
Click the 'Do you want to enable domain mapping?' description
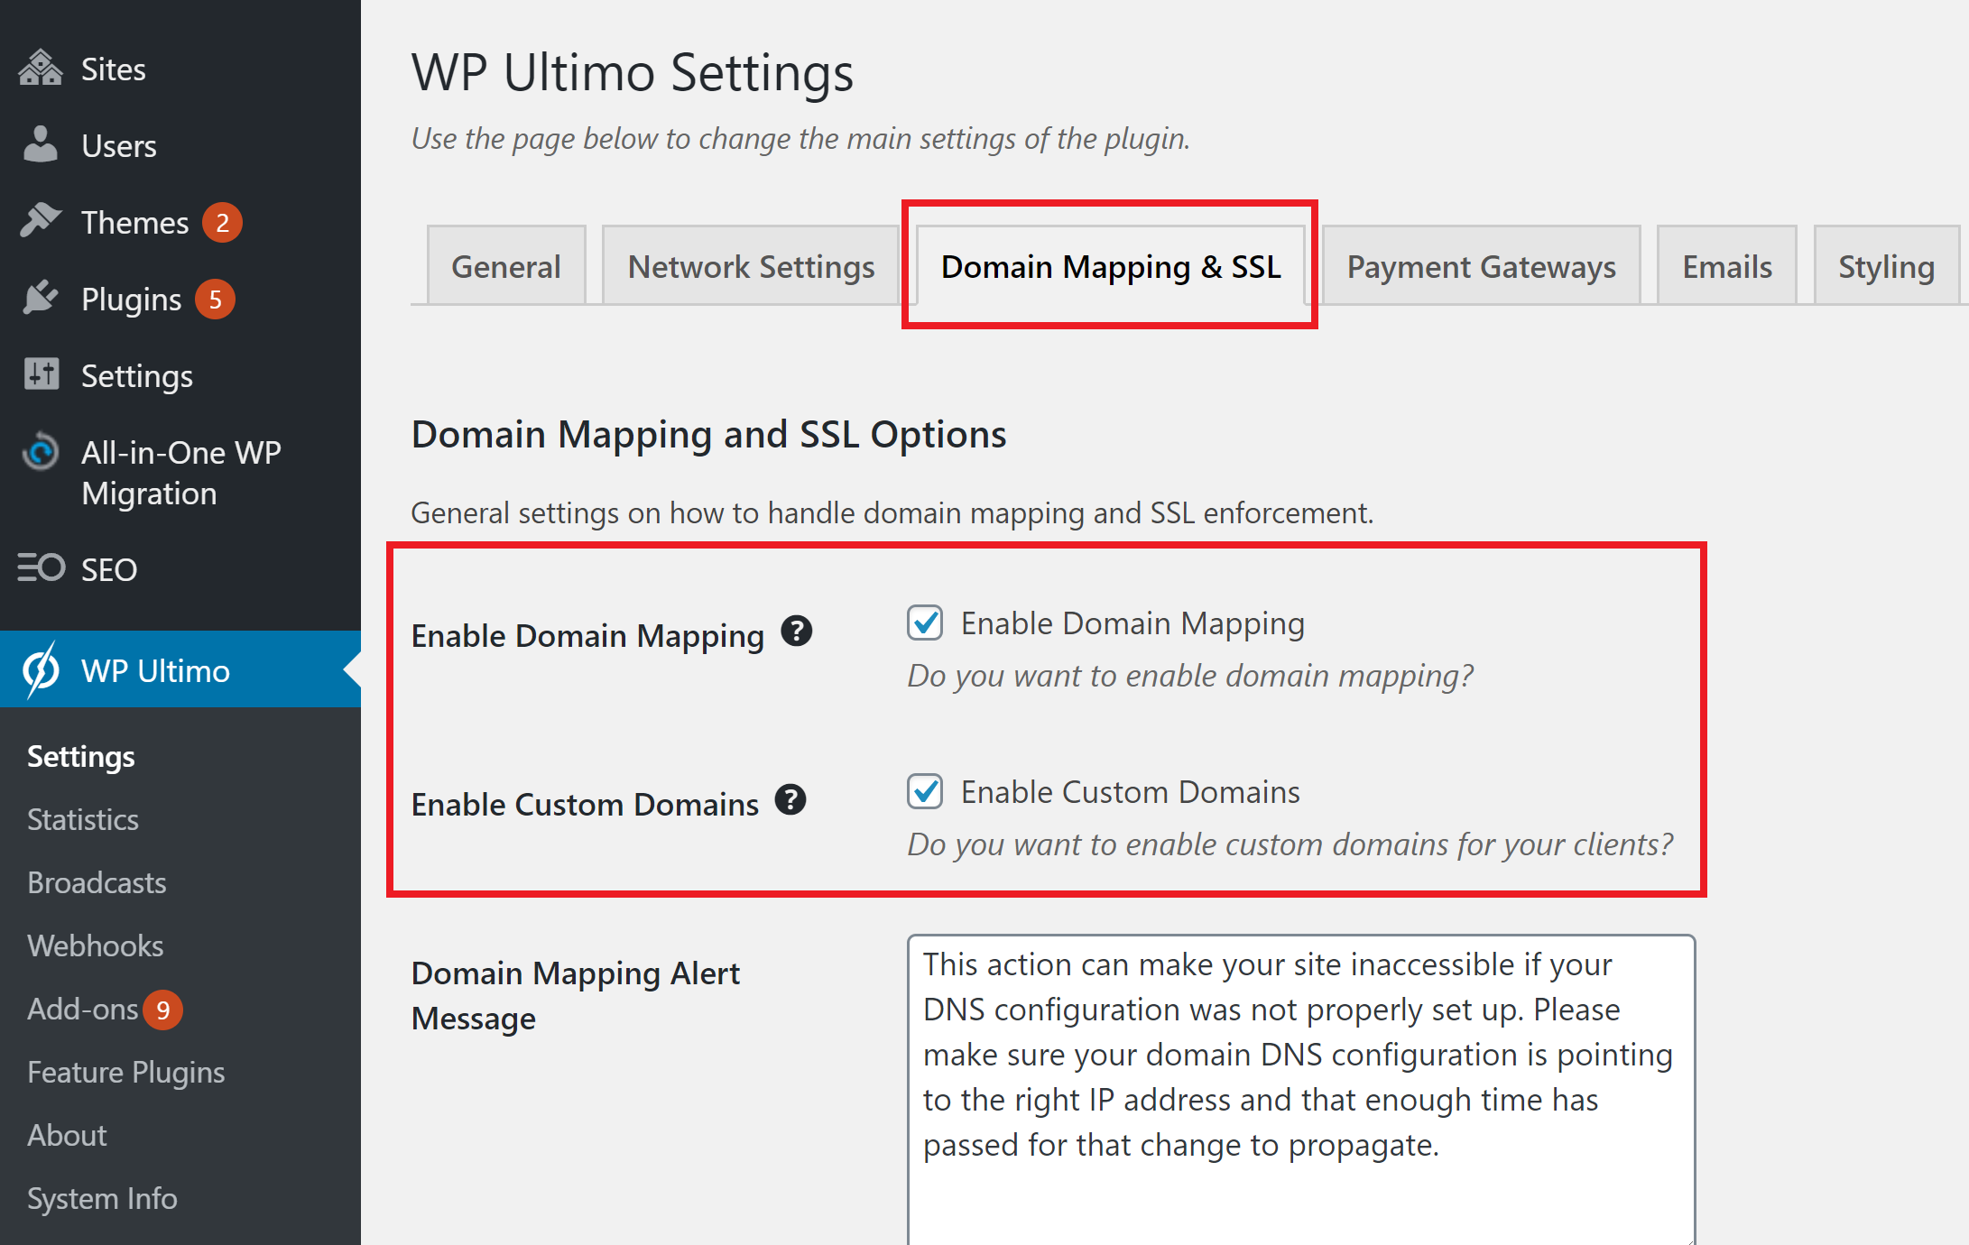click(1190, 676)
